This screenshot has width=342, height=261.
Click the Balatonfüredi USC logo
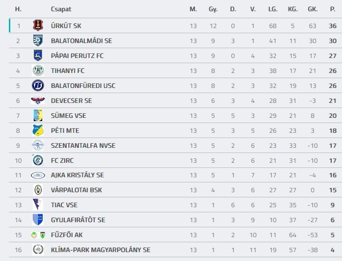pos(38,86)
